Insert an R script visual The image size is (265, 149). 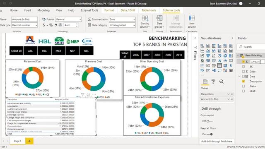[231, 65]
